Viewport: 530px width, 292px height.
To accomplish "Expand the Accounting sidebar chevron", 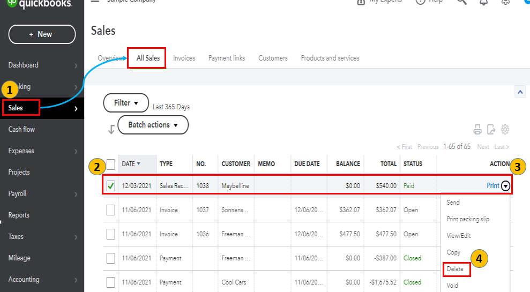I will (x=76, y=280).
